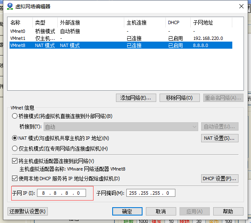Toggle 将主机虚拟适配器连接到此网络 checkbox
This screenshot has width=251, height=223.
coord(15,161)
